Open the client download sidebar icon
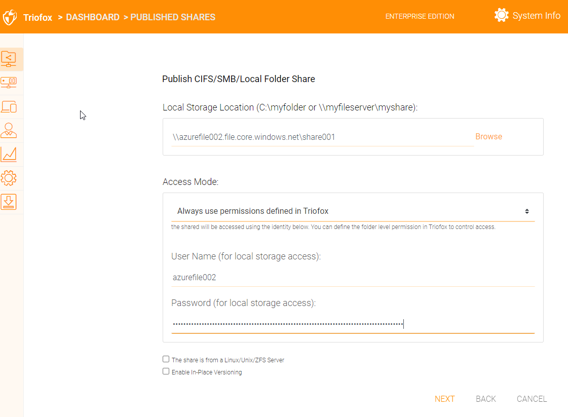 pos(9,202)
